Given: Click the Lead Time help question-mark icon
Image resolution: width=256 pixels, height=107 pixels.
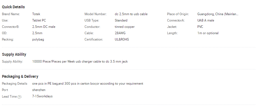Looking at the screenshot, I should [19, 97].
